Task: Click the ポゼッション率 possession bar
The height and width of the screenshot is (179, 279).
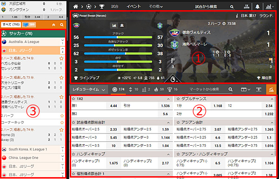Action: (118, 53)
